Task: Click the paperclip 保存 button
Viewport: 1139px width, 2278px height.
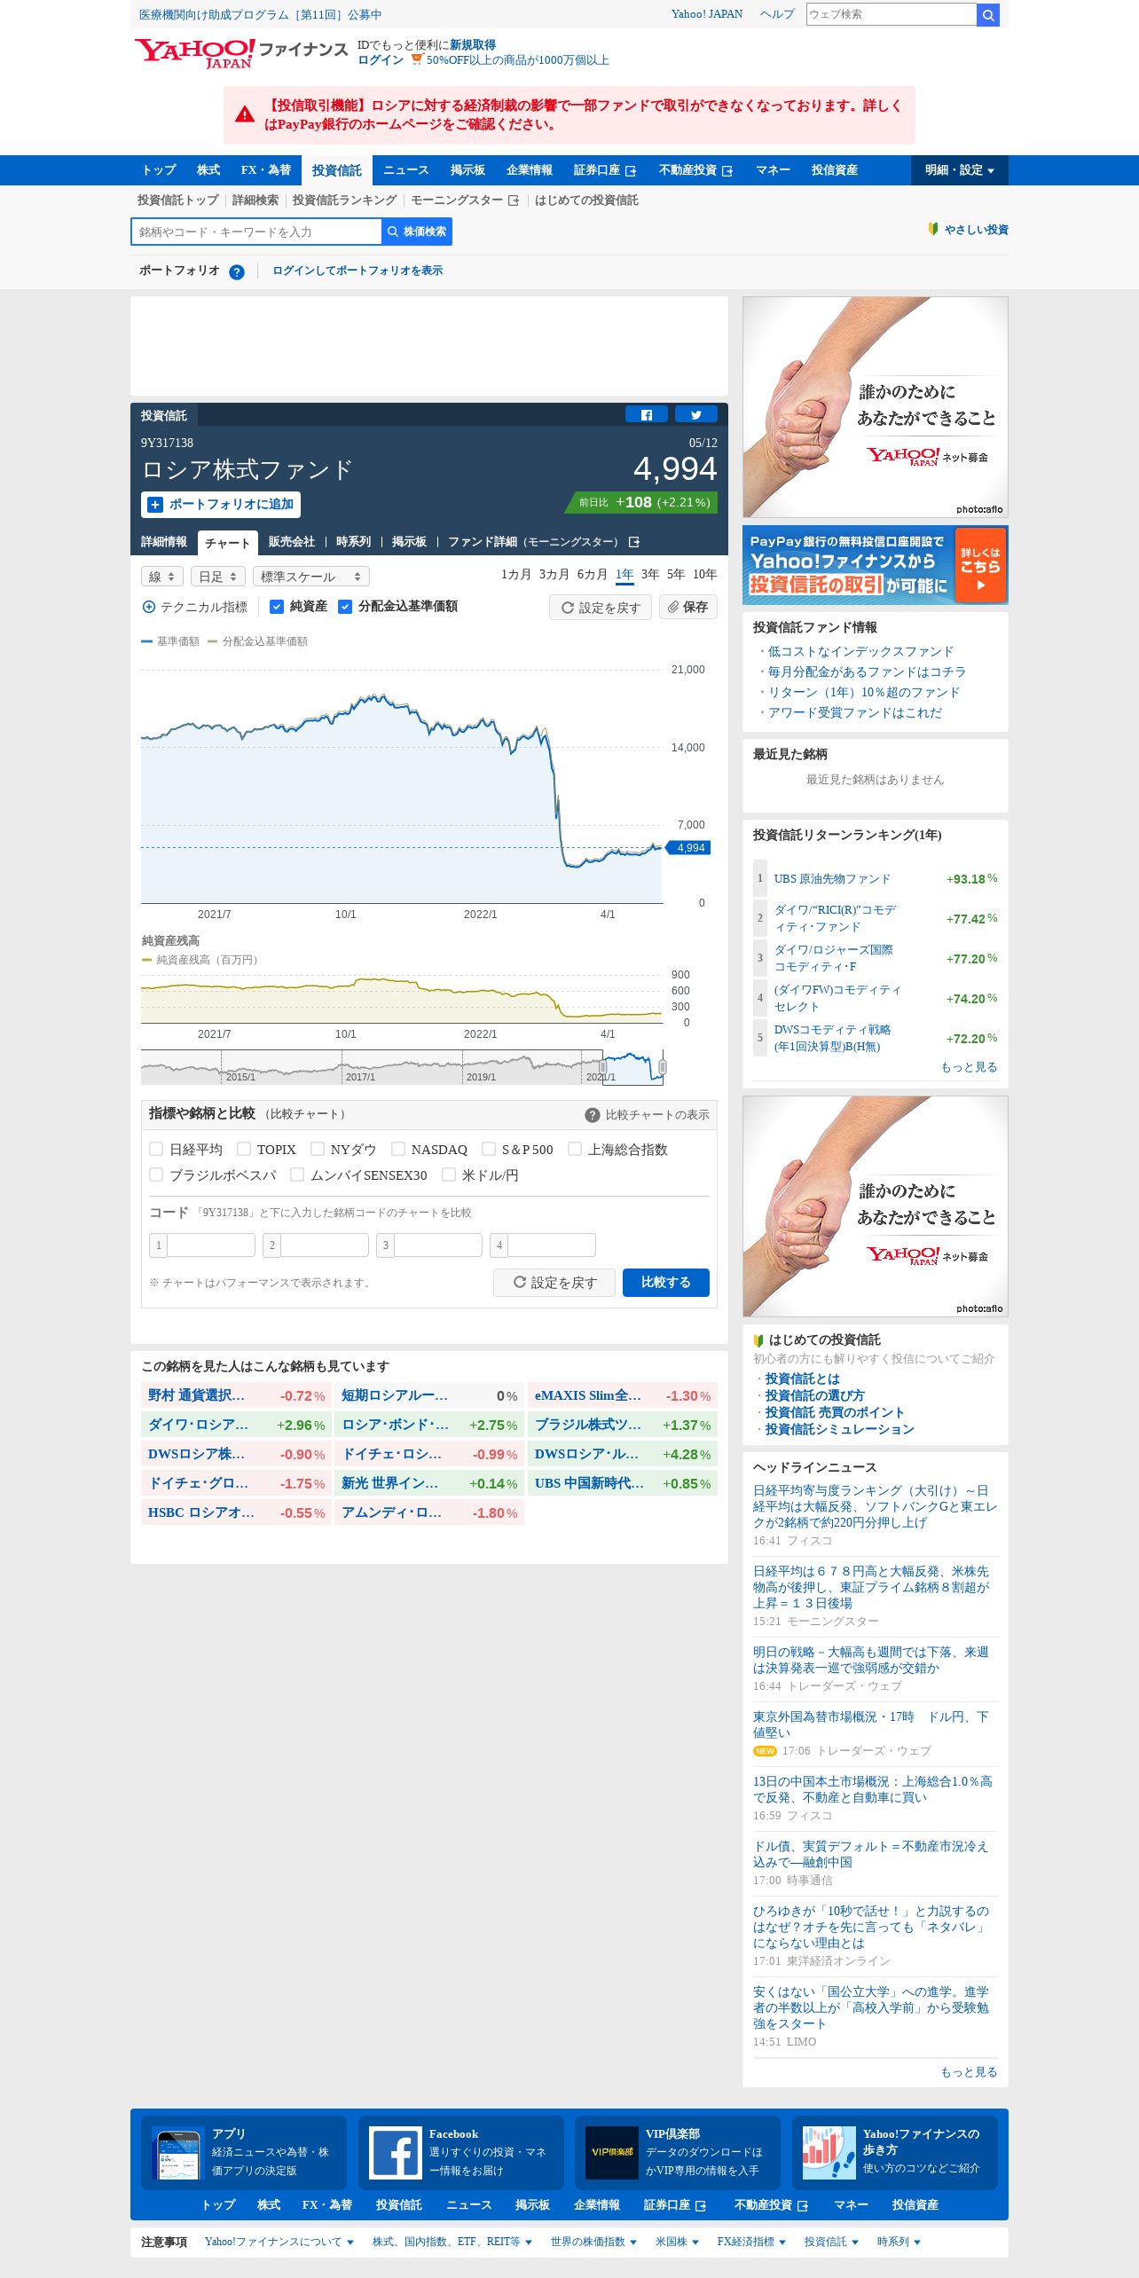Action: click(688, 607)
